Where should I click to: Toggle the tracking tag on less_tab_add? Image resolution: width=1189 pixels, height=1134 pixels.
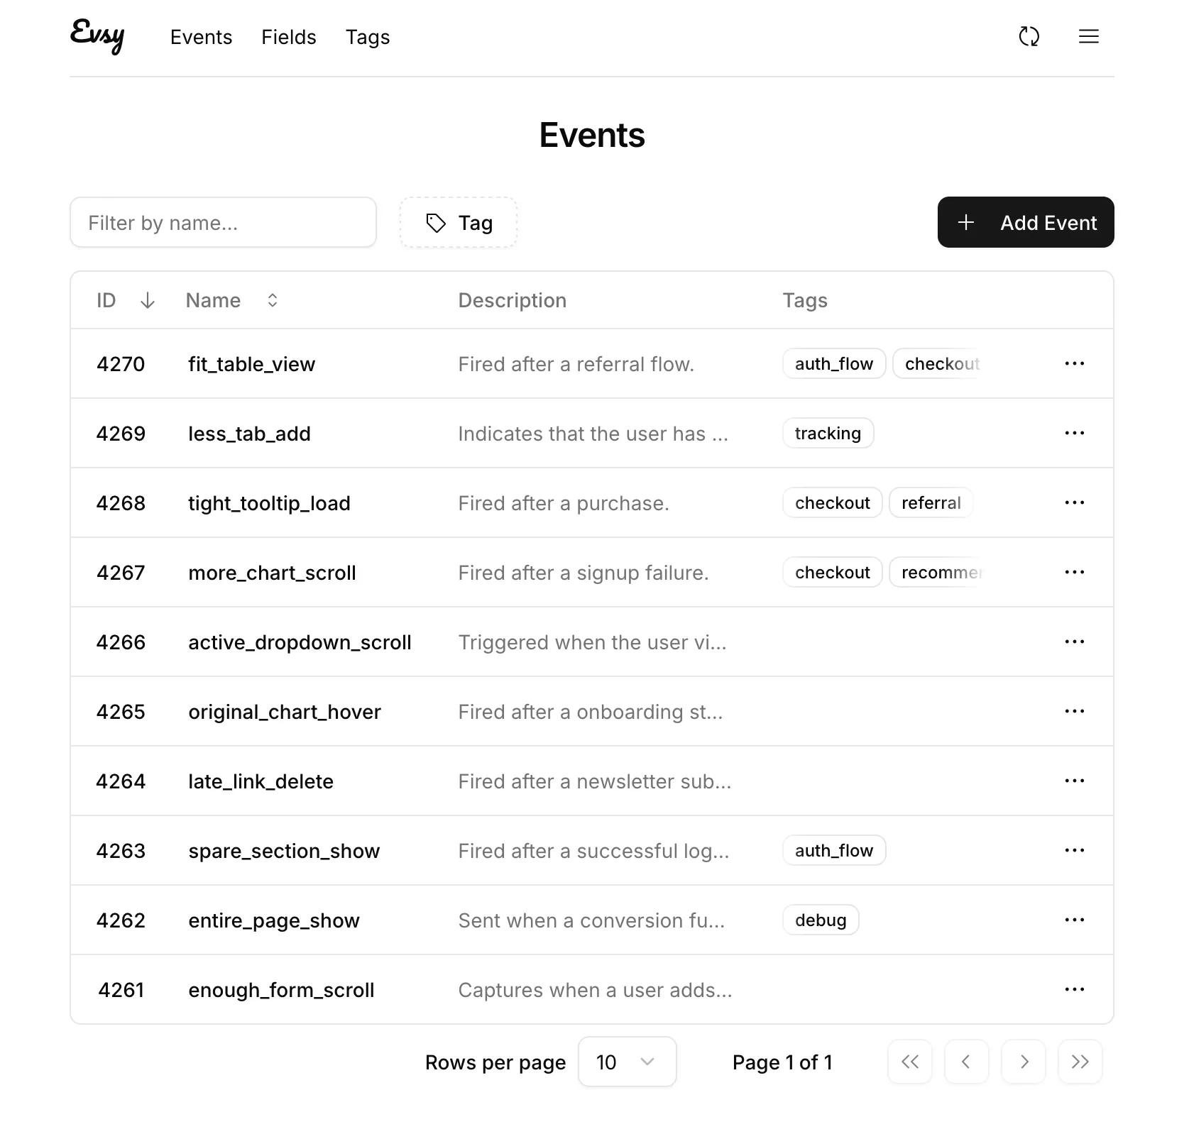click(828, 433)
